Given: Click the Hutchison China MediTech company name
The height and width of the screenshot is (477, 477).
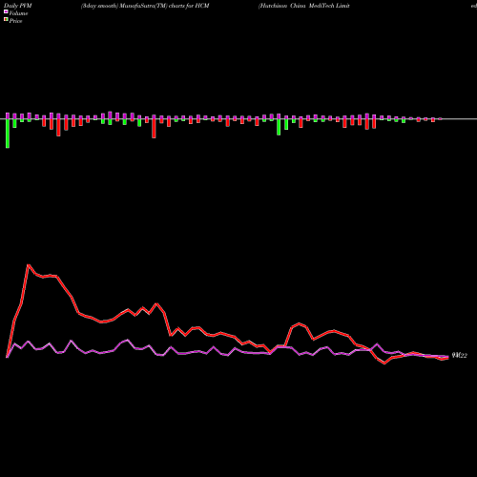Looking at the screenshot, I should [304, 6].
